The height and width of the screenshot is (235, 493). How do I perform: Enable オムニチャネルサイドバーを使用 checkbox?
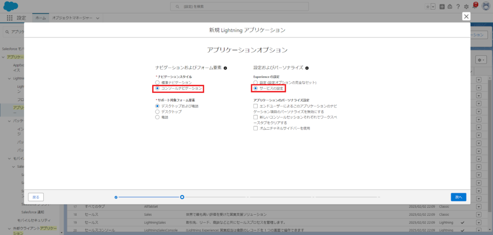(256, 128)
